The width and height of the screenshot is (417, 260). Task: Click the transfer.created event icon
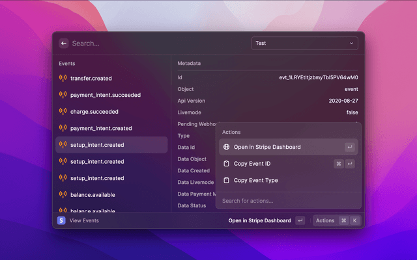[x=63, y=78]
